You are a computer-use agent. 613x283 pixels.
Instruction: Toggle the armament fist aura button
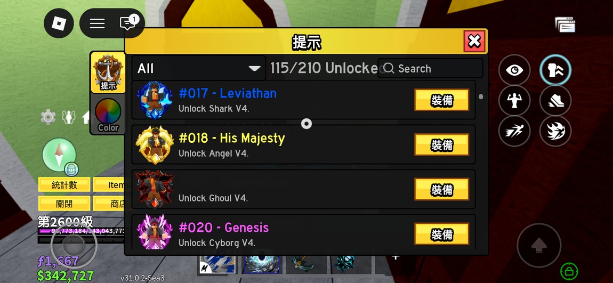click(x=555, y=70)
